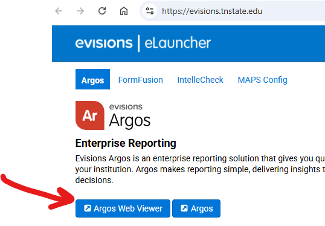The width and height of the screenshot is (325, 226).
Task: Click the evisions eLauncher header logo
Action: pyautogui.click(x=143, y=43)
